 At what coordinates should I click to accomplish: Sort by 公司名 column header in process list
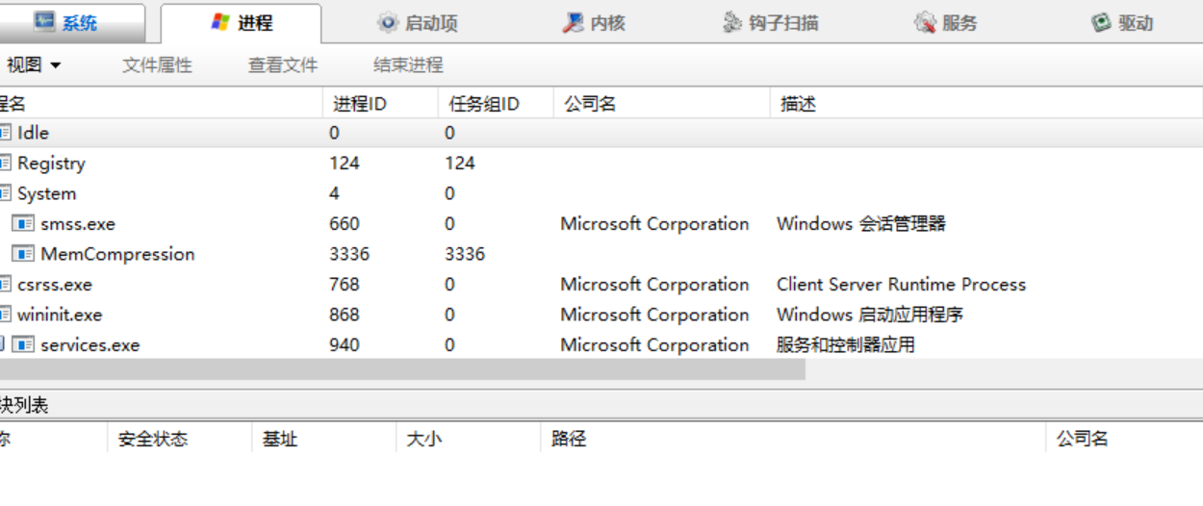click(x=662, y=104)
